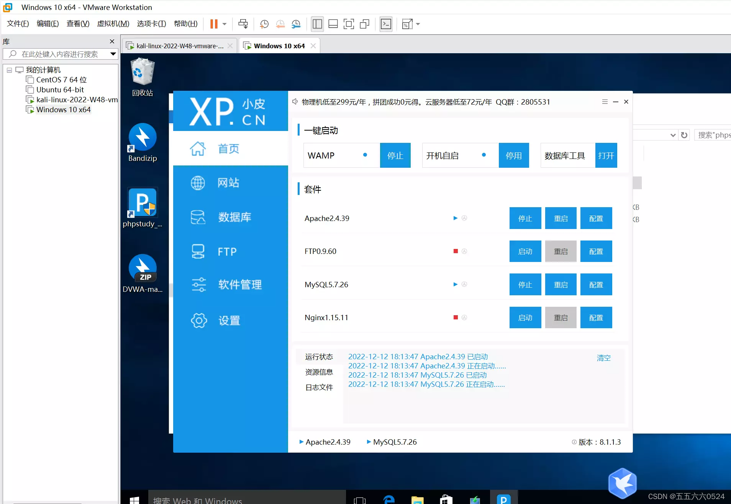731x504 pixels.
Task: Open the 数据库 section in phpStudy
Action: click(230, 217)
